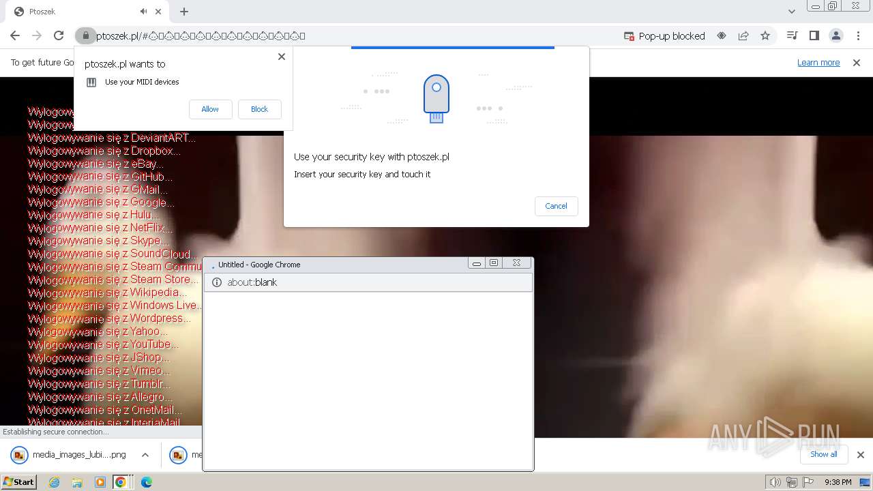The height and width of the screenshot is (491, 873).
Task: Click the about:blank address field in popup
Action: (x=368, y=282)
